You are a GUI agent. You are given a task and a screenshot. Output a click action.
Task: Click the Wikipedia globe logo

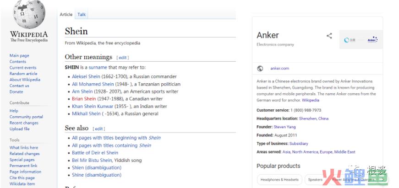pos(29,14)
